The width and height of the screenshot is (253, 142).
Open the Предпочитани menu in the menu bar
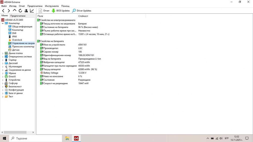[x=35, y=6]
